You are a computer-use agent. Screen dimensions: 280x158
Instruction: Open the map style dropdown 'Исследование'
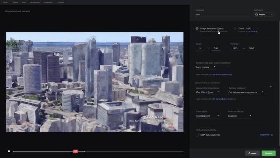(207, 116)
